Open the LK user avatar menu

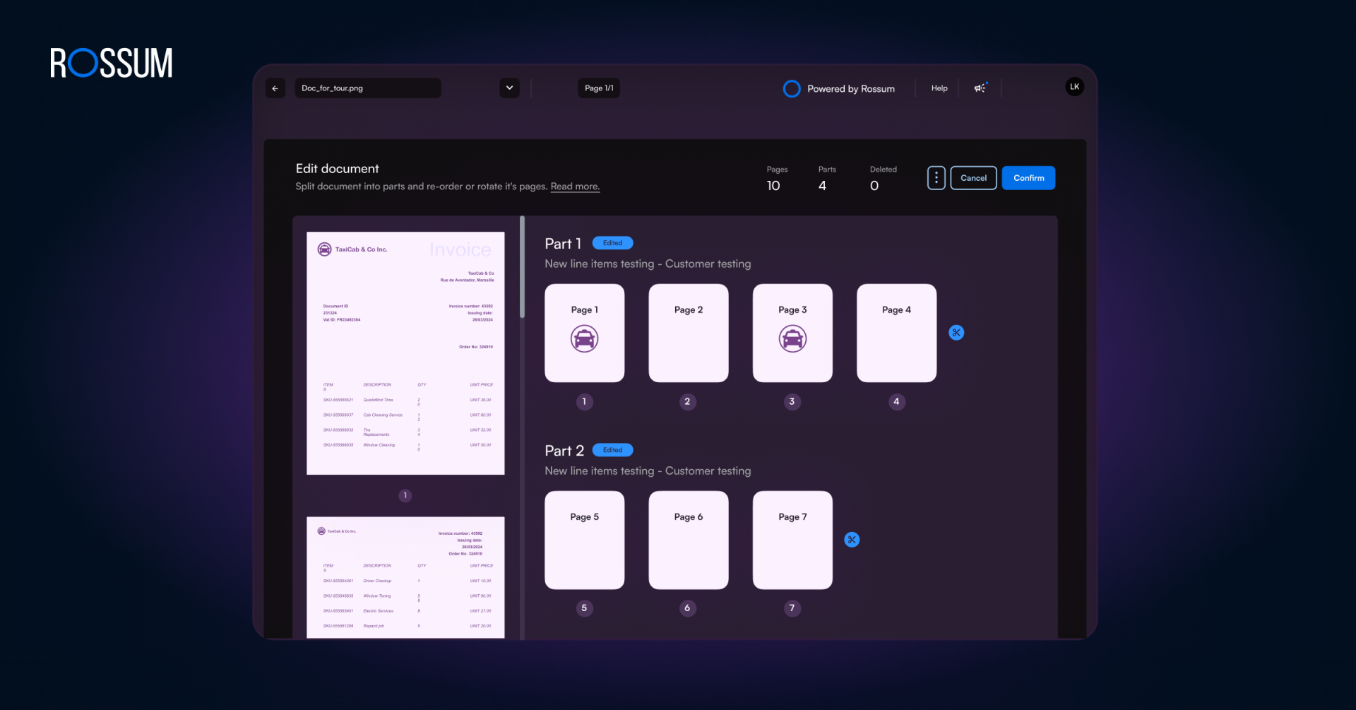point(1073,86)
